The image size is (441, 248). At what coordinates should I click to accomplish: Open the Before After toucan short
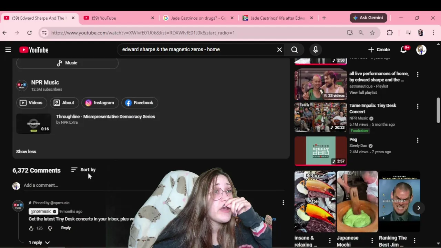(x=315, y=201)
